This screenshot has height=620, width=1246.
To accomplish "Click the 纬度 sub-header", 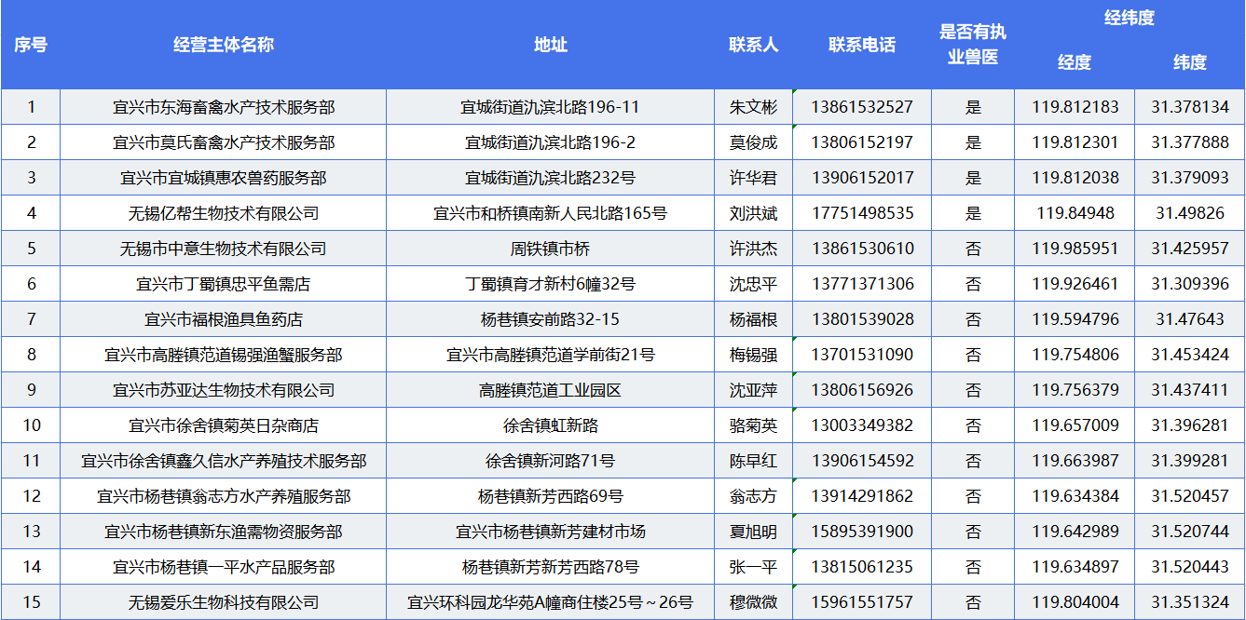I will click(x=1190, y=62).
